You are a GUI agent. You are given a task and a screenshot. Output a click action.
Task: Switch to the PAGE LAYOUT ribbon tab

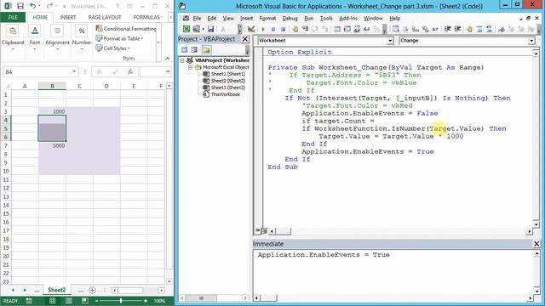point(105,17)
